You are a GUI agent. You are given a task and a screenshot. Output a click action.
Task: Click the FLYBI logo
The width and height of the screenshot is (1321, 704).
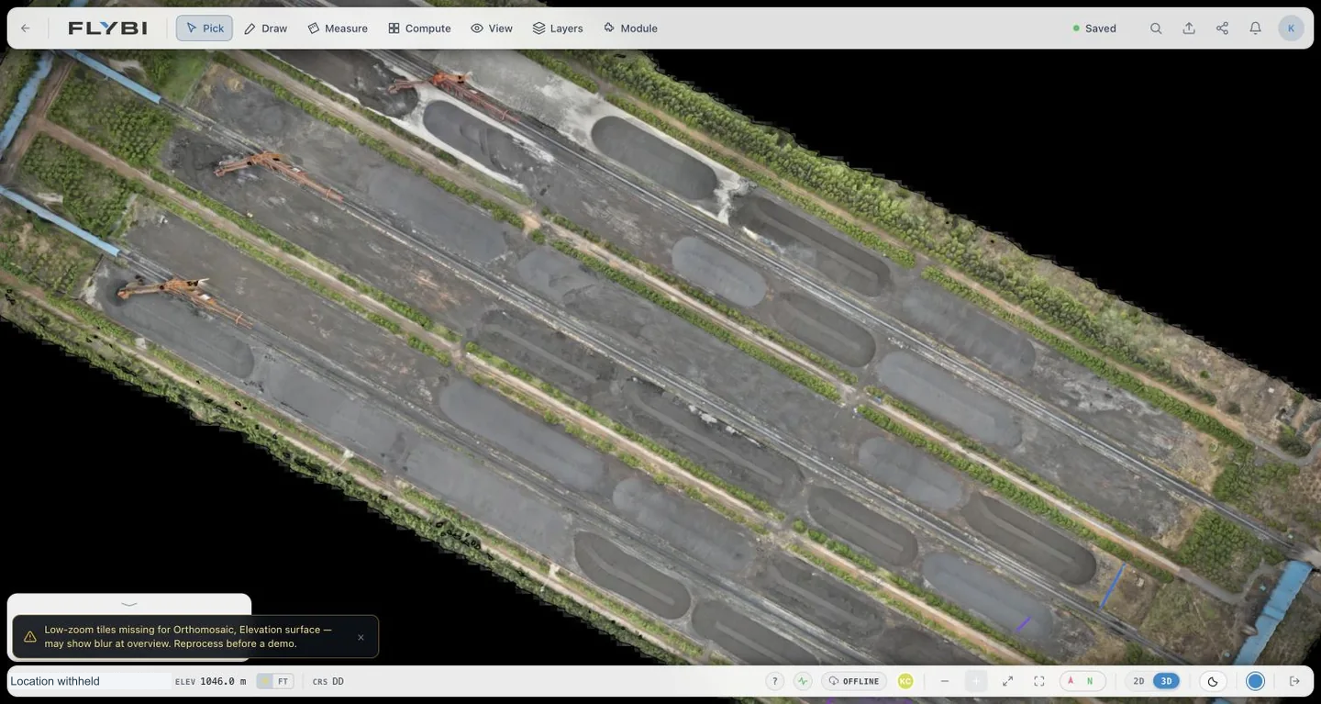click(x=107, y=28)
